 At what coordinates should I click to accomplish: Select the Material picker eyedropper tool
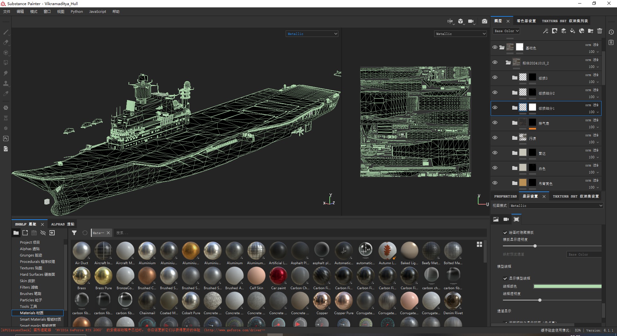click(x=5, y=94)
